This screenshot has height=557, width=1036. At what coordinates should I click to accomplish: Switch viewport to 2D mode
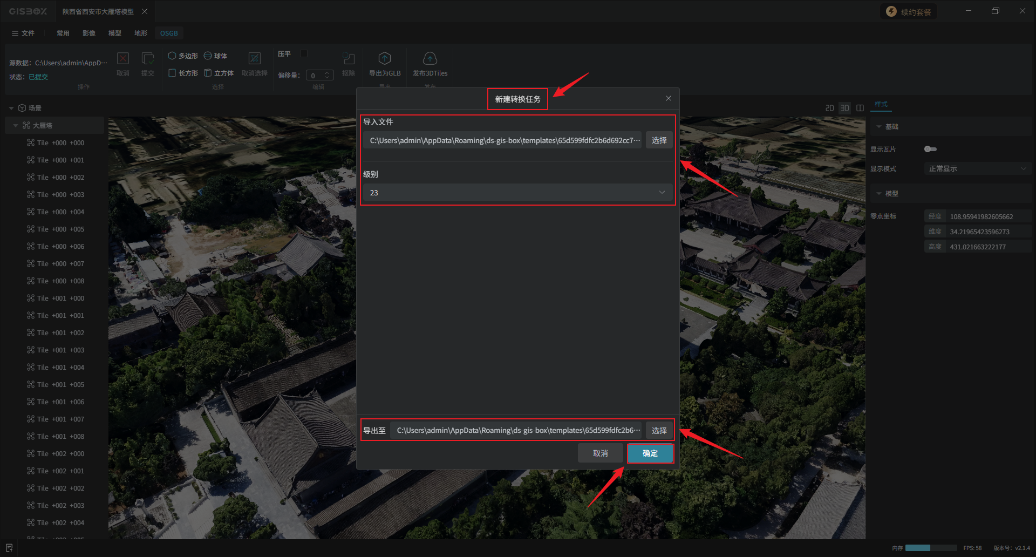point(829,108)
